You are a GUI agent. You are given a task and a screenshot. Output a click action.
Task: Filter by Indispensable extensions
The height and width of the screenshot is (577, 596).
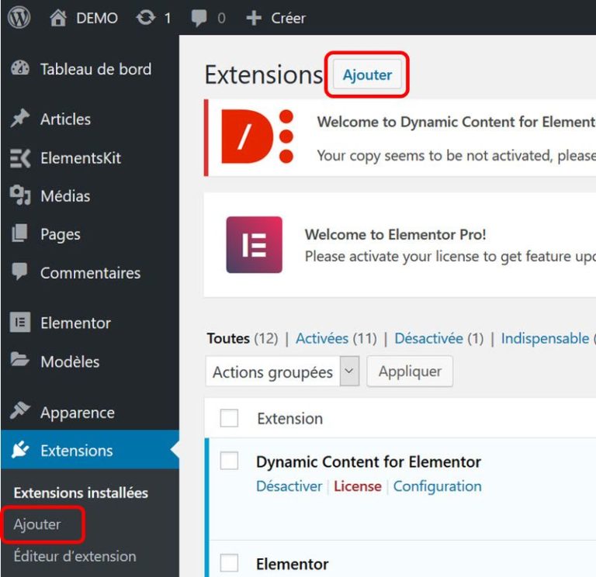tap(545, 338)
